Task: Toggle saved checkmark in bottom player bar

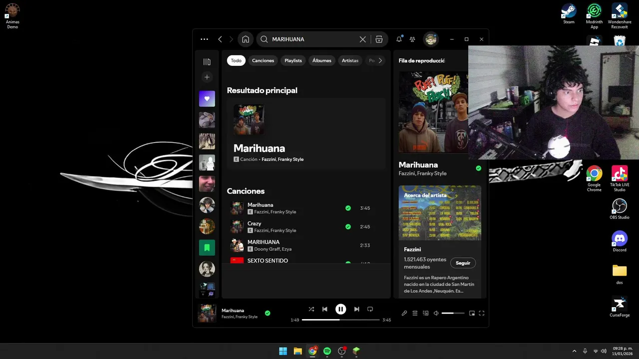Action: click(x=268, y=313)
